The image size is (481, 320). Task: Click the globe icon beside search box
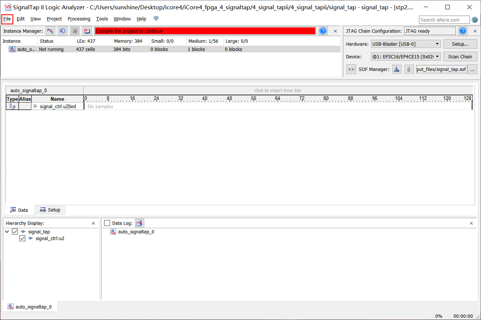click(475, 20)
